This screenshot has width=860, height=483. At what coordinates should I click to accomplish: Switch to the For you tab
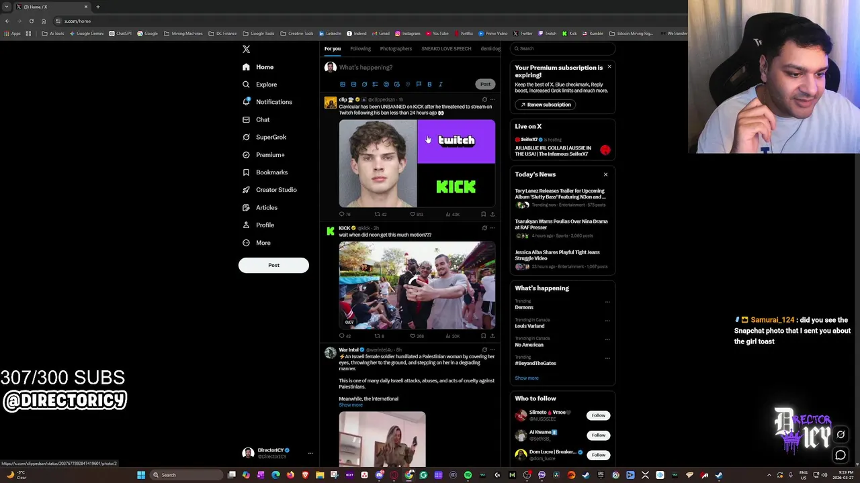click(332, 48)
